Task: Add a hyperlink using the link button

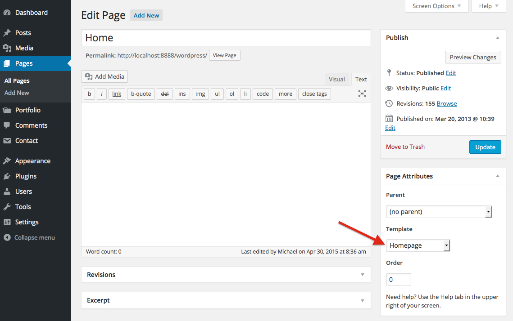Action: pyautogui.click(x=117, y=94)
